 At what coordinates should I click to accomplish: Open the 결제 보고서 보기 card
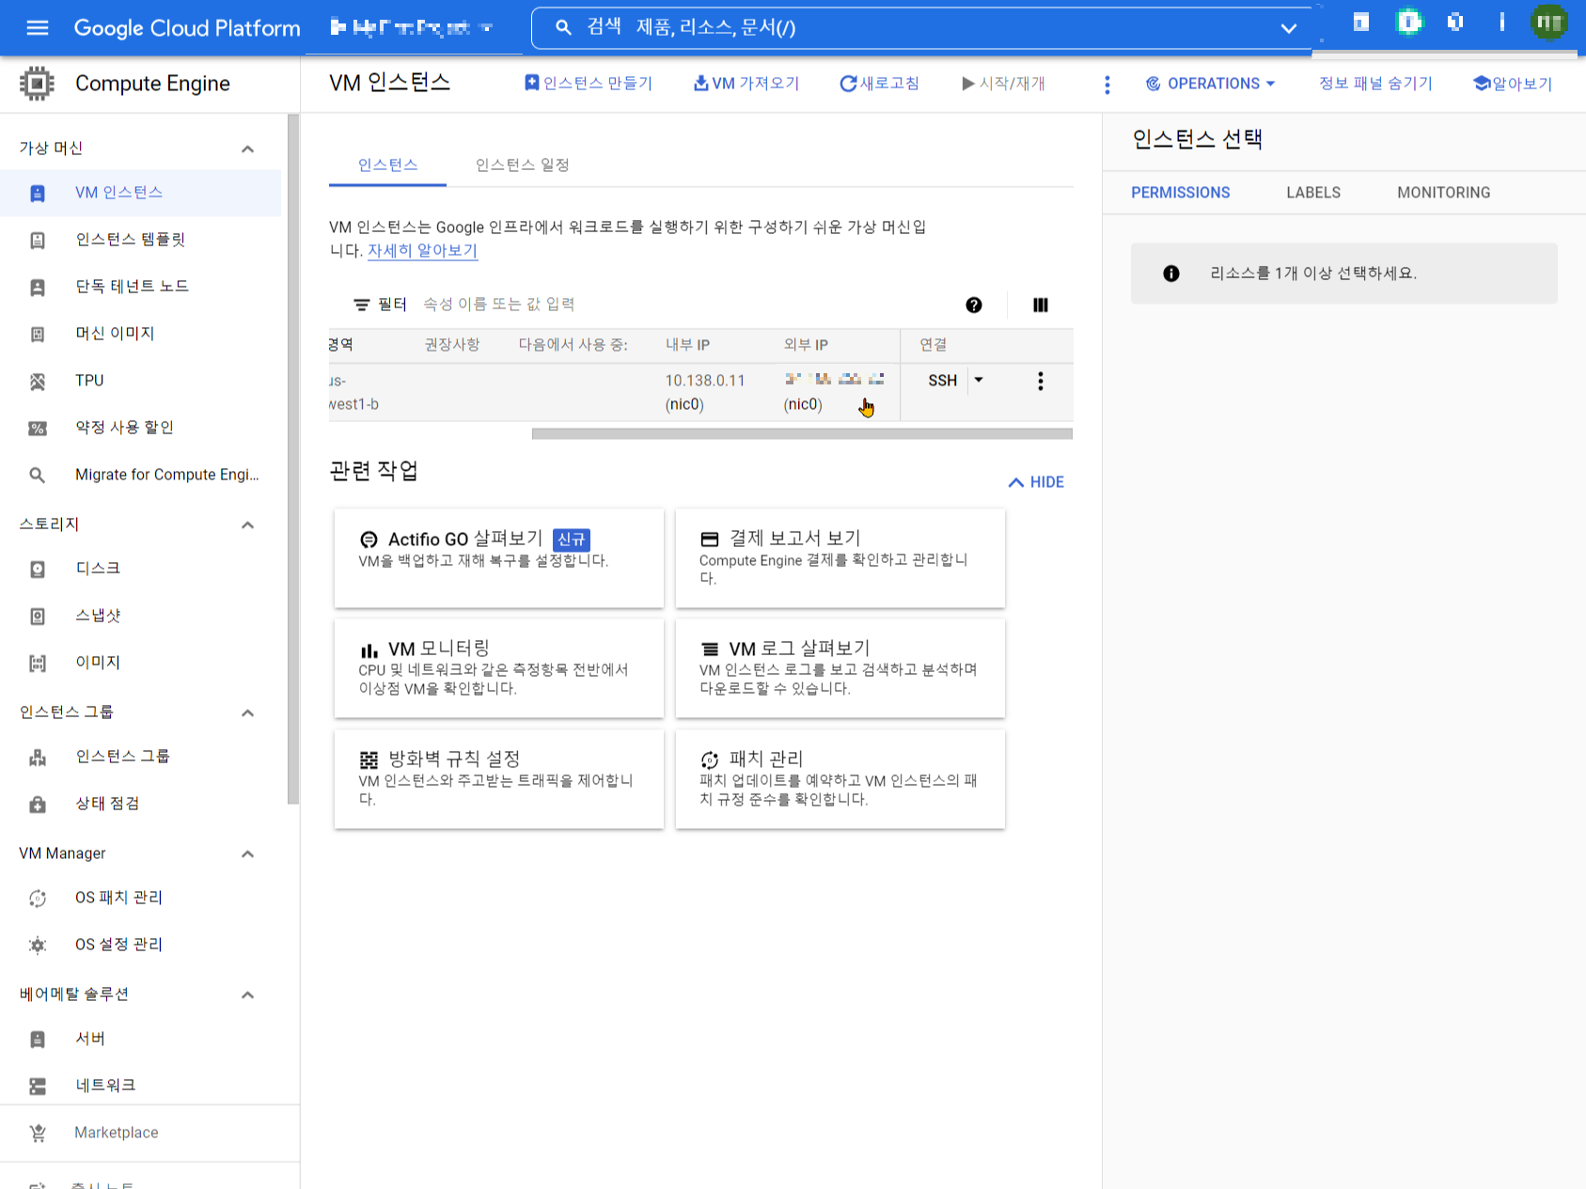pyautogui.click(x=840, y=558)
